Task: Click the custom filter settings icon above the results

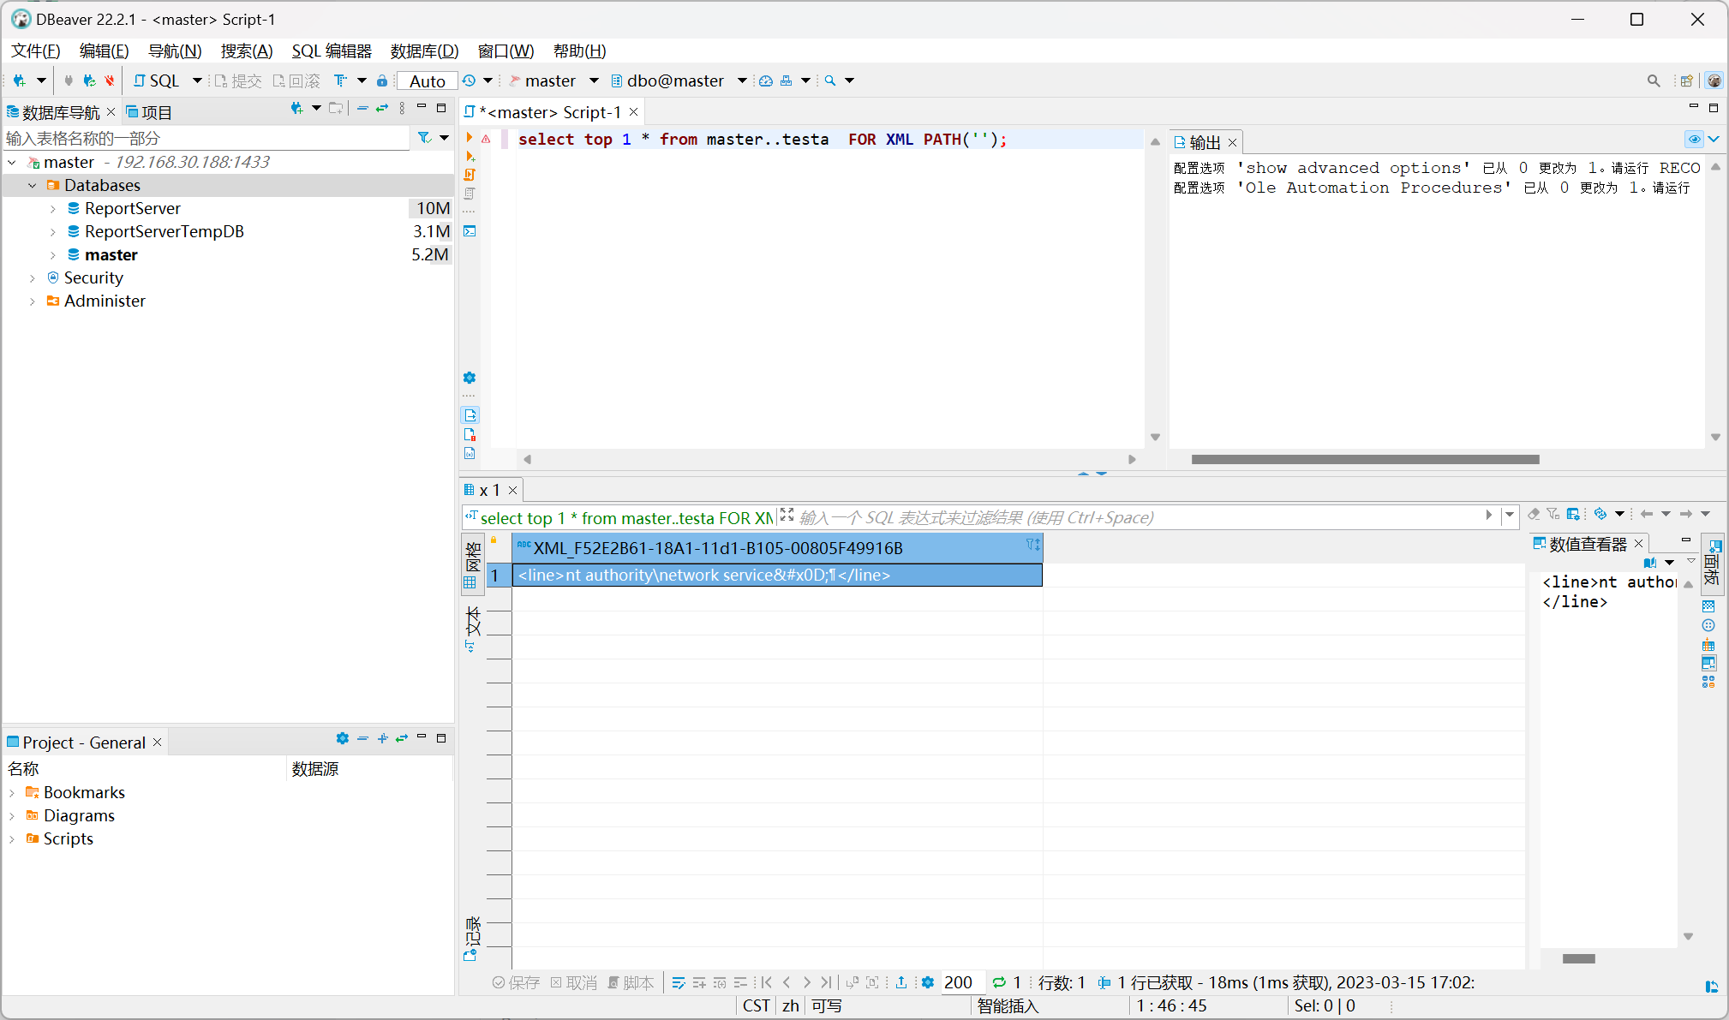Action: tap(1573, 514)
